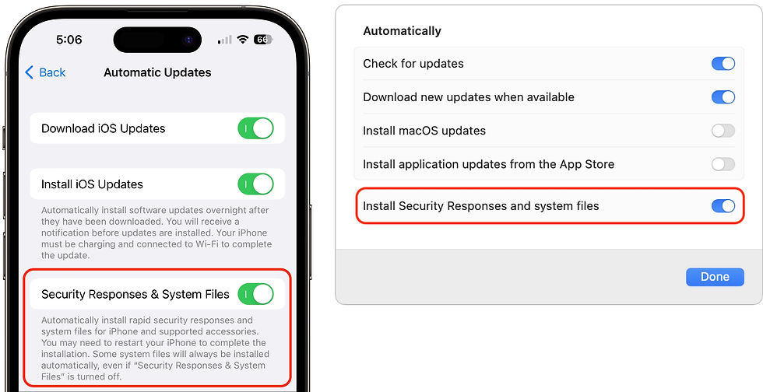The width and height of the screenshot is (763, 392).
Task: Tap the Automatic Updates title
Action: (x=157, y=72)
